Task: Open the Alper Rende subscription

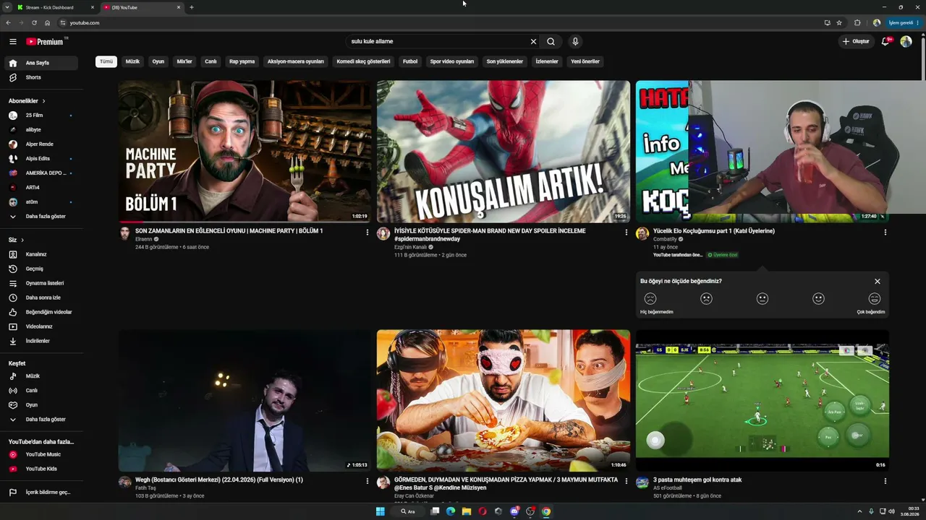Action: pos(42,144)
